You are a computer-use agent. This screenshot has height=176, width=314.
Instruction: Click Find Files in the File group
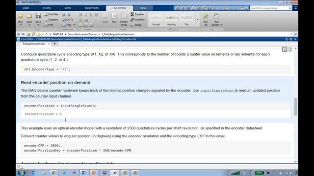point(51,14)
